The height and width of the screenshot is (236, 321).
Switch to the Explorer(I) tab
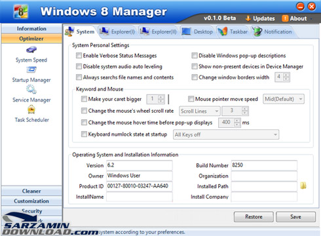tap(117, 31)
